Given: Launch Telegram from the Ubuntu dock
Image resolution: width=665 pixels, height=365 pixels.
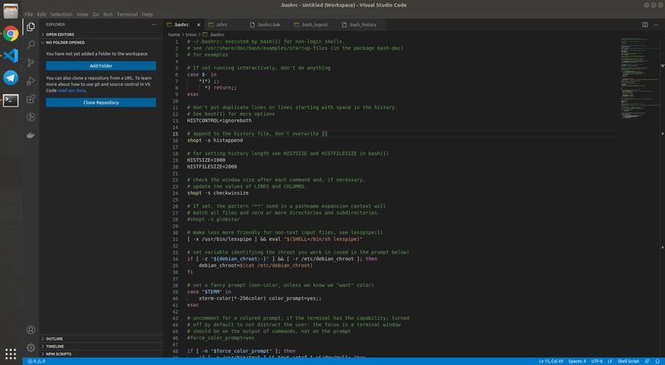Looking at the screenshot, I should (x=10, y=77).
